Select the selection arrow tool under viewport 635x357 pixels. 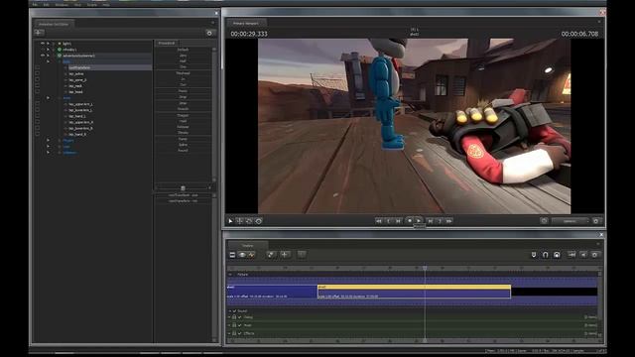pyautogui.click(x=230, y=221)
